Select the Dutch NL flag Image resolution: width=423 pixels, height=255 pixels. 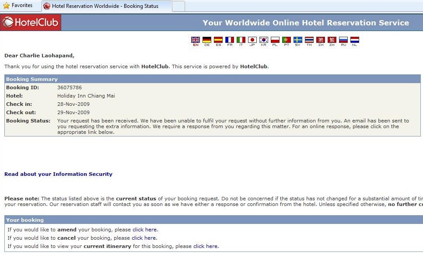pyautogui.click(x=355, y=40)
